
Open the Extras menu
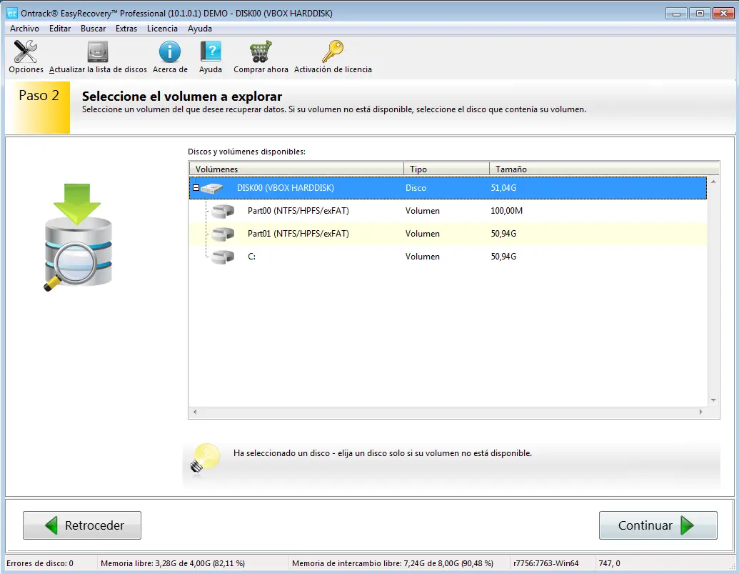tap(126, 29)
